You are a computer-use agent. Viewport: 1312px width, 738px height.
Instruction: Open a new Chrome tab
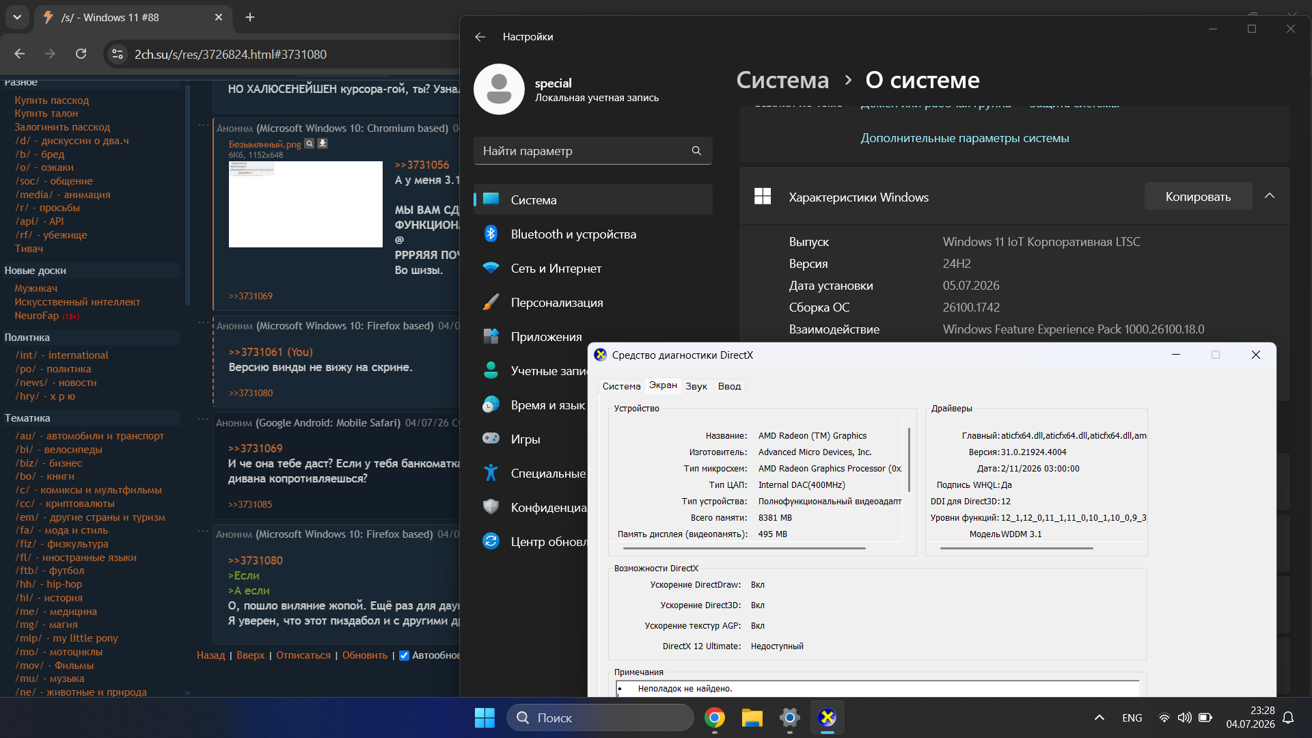(x=250, y=17)
